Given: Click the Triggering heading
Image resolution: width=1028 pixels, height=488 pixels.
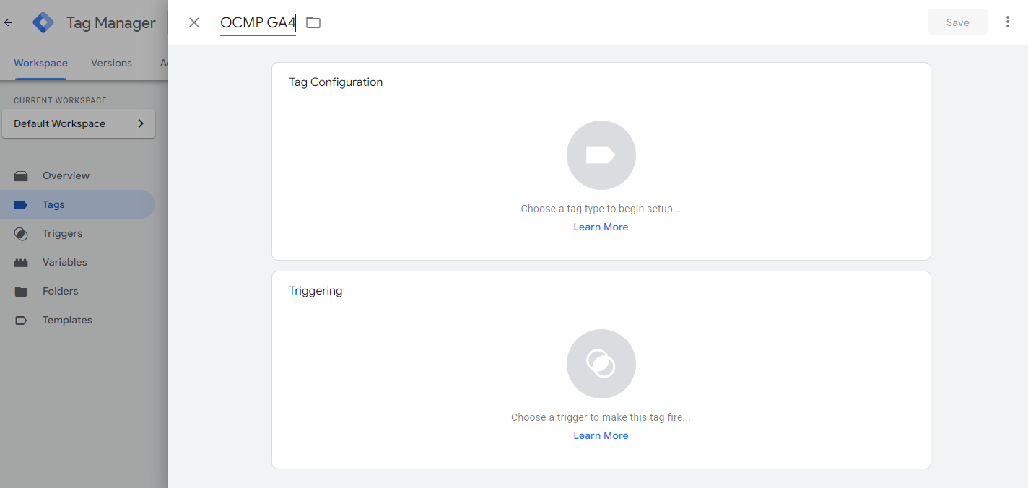Looking at the screenshot, I should (315, 291).
